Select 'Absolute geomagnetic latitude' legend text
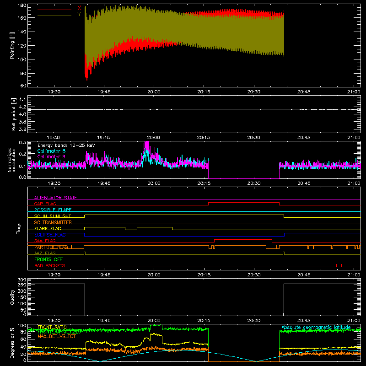Screen dimensions: 366x366 click(x=316, y=327)
